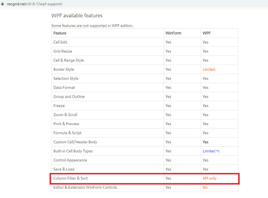Open the Editor & Extension WinForm Controls link
The image size is (268, 198).
(x=85, y=187)
